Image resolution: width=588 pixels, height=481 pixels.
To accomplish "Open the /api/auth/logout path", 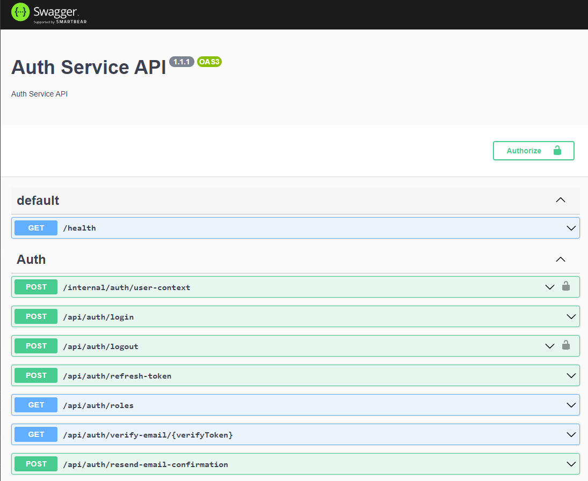I will click(100, 346).
